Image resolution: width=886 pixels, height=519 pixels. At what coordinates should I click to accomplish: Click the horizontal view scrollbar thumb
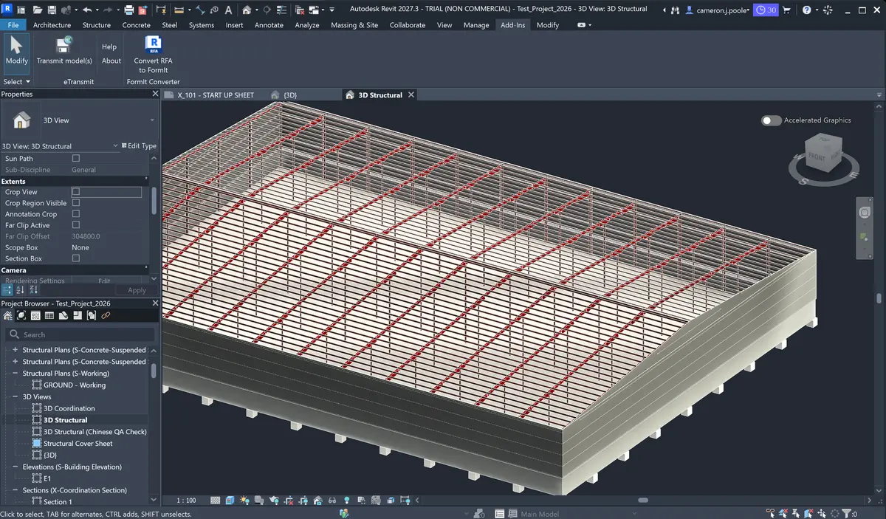point(643,501)
